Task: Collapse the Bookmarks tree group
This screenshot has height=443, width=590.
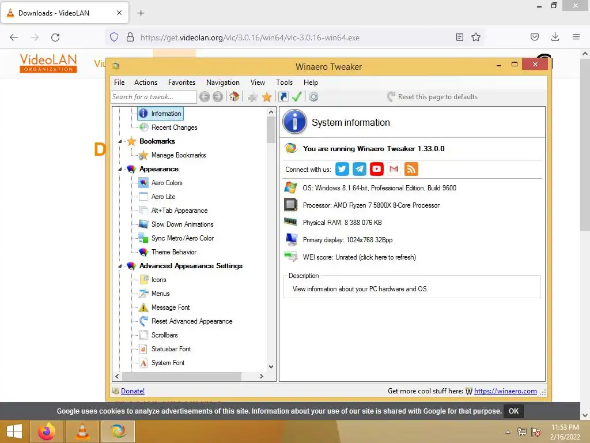Action: tap(120, 142)
